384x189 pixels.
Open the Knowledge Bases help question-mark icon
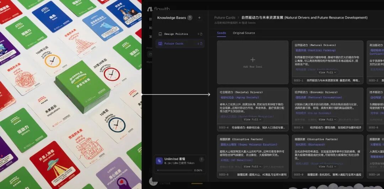click(x=190, y=18)
